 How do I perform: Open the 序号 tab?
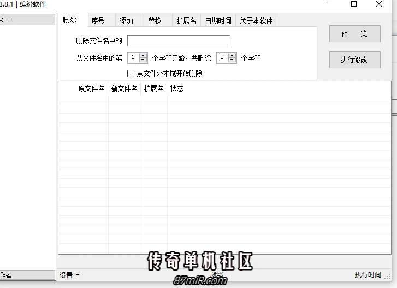[102, 21]
